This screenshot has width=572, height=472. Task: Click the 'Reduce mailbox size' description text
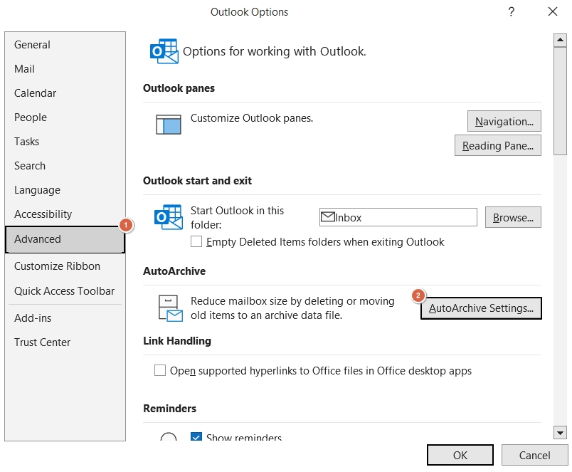click(292, 308)
